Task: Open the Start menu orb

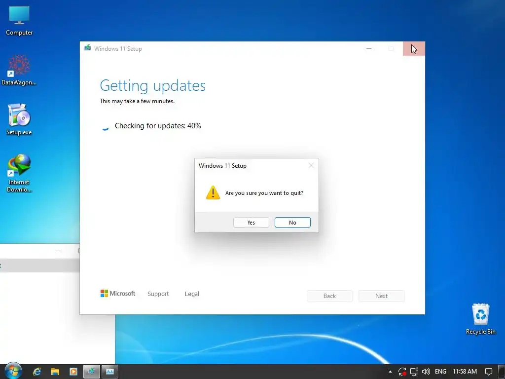Action: [13, 371]
